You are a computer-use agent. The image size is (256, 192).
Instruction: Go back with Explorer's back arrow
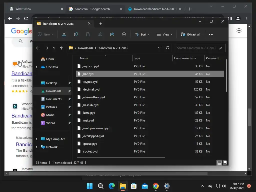[38, 48]
